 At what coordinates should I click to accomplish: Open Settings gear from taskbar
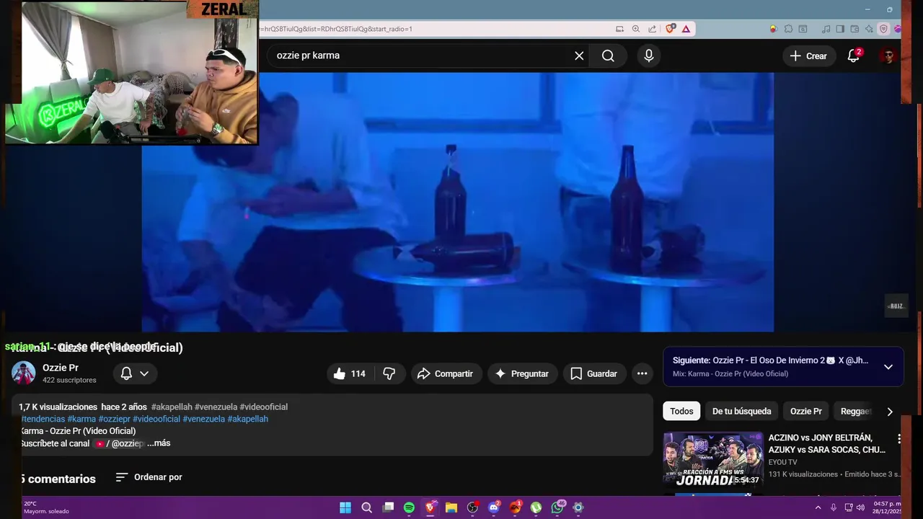[578, 507]
